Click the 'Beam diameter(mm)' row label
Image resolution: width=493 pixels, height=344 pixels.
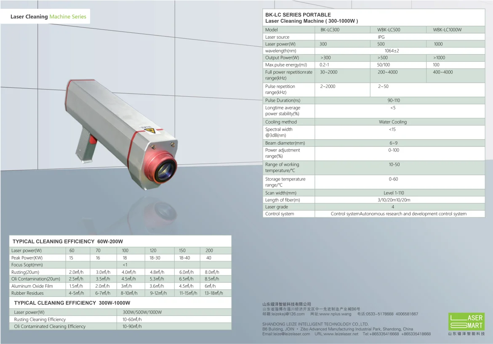click(x=285, y=143)
